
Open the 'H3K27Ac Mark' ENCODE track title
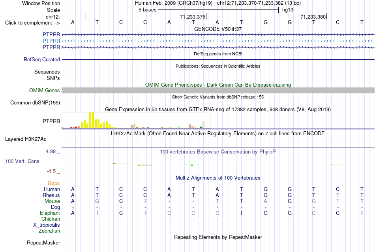click(x=218, y=133)
